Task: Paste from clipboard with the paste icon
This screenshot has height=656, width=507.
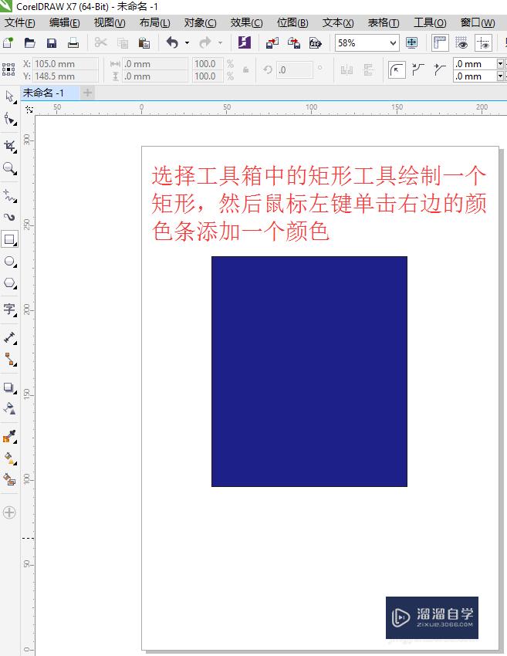Action: pyautogui.click(x=144, y=42)
